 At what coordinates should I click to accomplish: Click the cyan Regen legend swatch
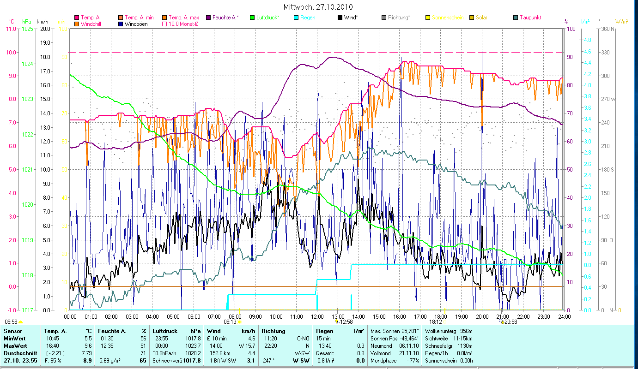coord(296,18)
